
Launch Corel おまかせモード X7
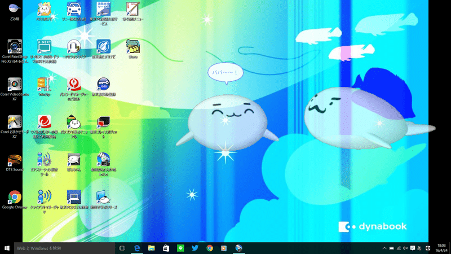click(15, 122)
